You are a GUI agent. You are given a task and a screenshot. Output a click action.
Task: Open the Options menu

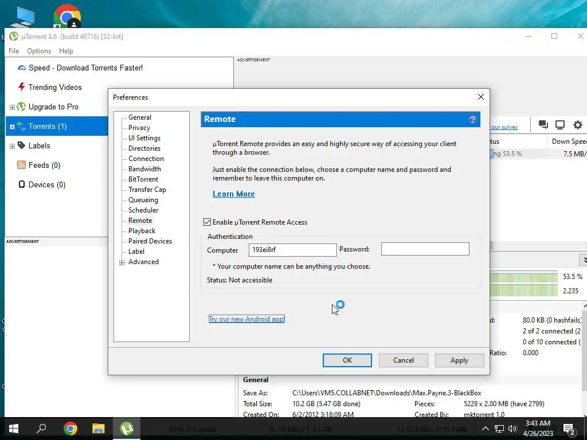point(39,51)
